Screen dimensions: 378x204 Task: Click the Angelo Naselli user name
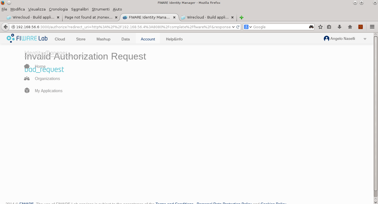click(x=343, y=39)
